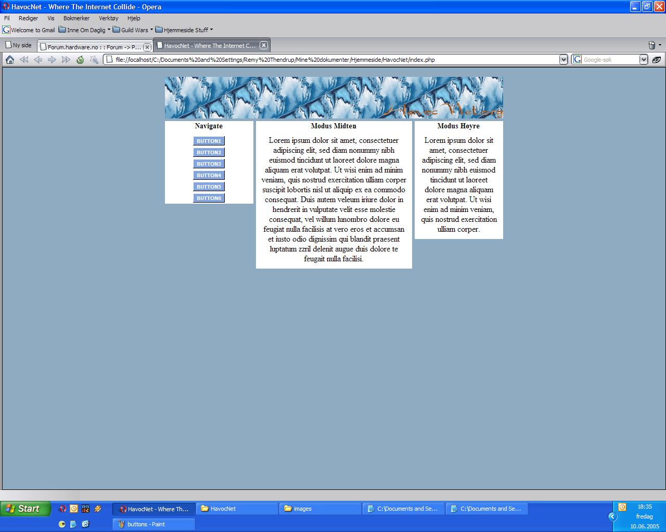Open the HavocNet folder from the taskbar
This screenshot has width=666, height=532.
pyautogui.click(x=237, y=509)
